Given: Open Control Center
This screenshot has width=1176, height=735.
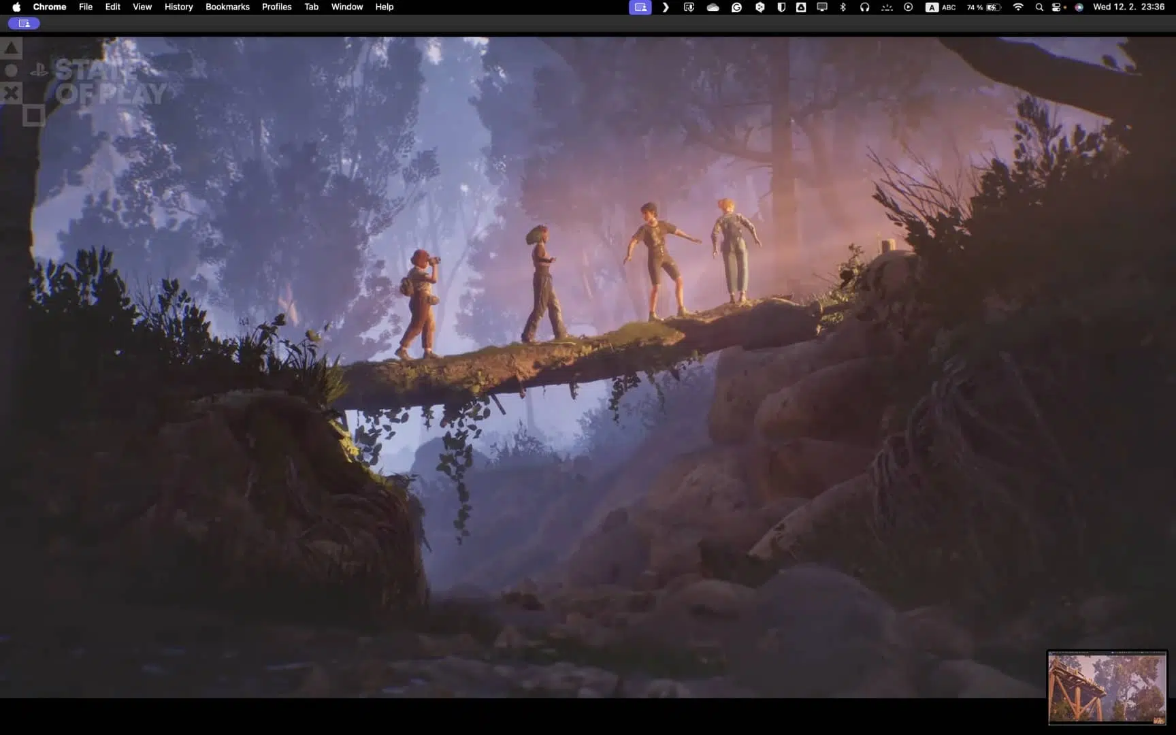Looking at the screenshot, I should [x=1058, y=7].
